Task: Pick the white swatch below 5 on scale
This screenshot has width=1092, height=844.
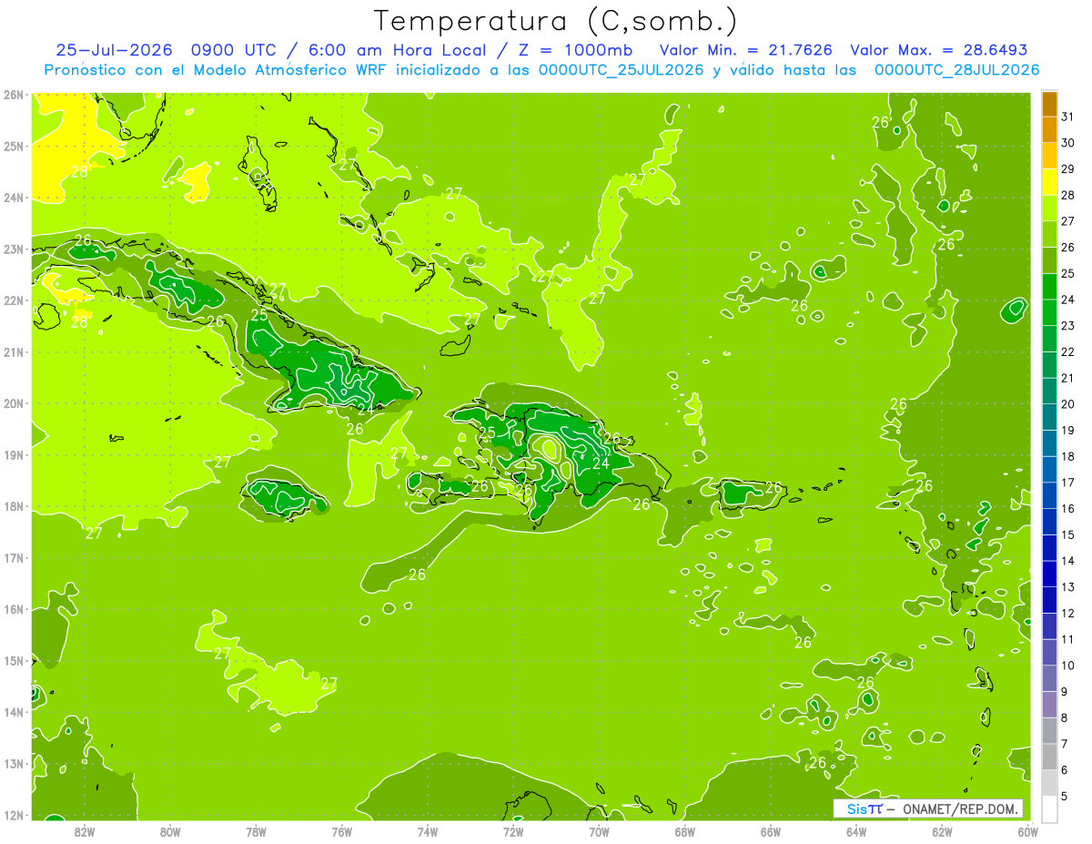Action: 1049,808
